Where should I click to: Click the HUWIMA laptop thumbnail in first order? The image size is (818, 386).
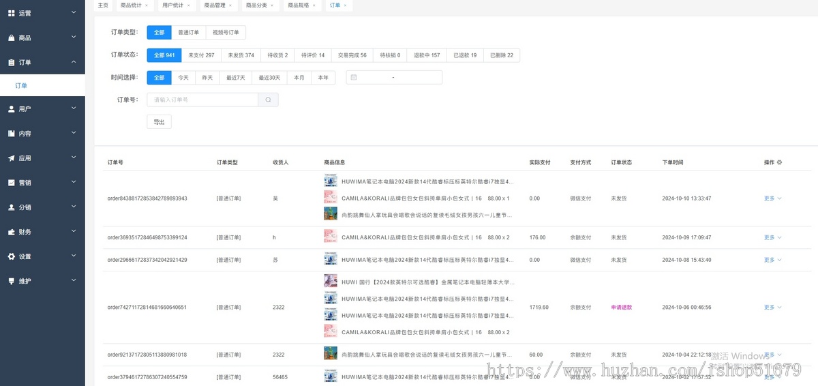331,181
